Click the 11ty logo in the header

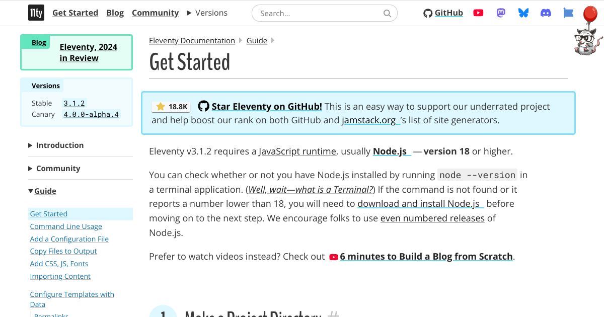coord(36,13)
